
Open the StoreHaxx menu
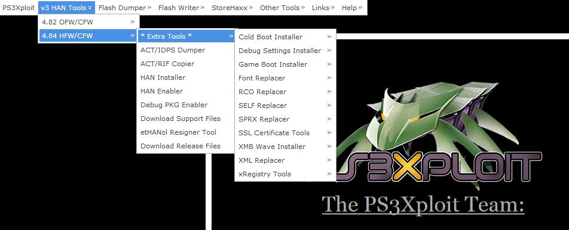tap(233, 8)
